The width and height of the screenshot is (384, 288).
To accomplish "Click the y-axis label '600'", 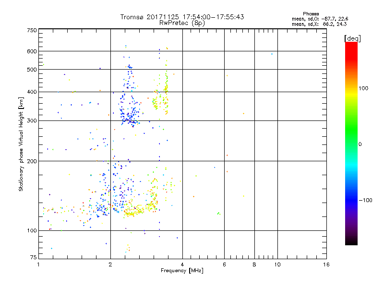I will [32, 51].
